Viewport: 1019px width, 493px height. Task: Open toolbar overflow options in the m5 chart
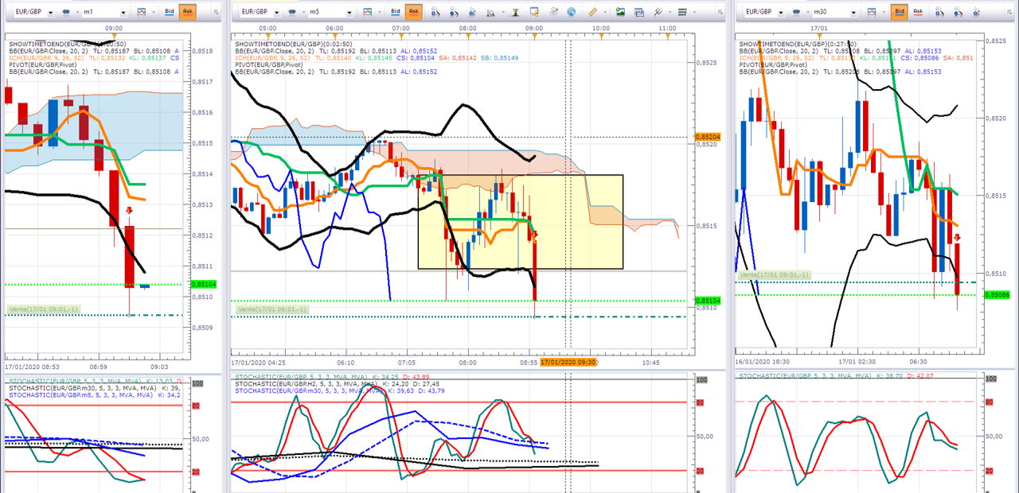(x=720, y=13)
